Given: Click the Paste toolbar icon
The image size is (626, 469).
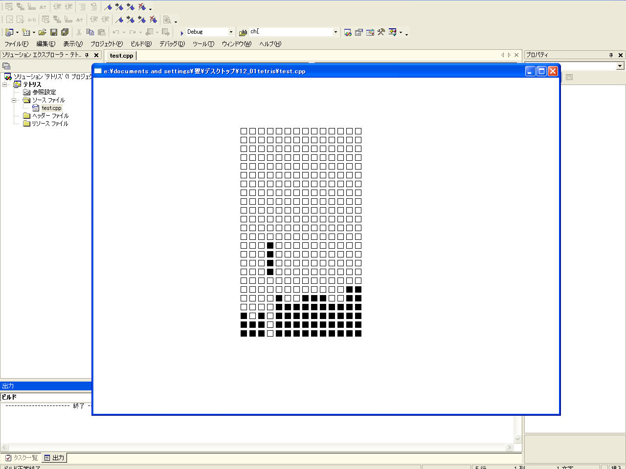Looking at the screenshot, I should tap(102, 32).
